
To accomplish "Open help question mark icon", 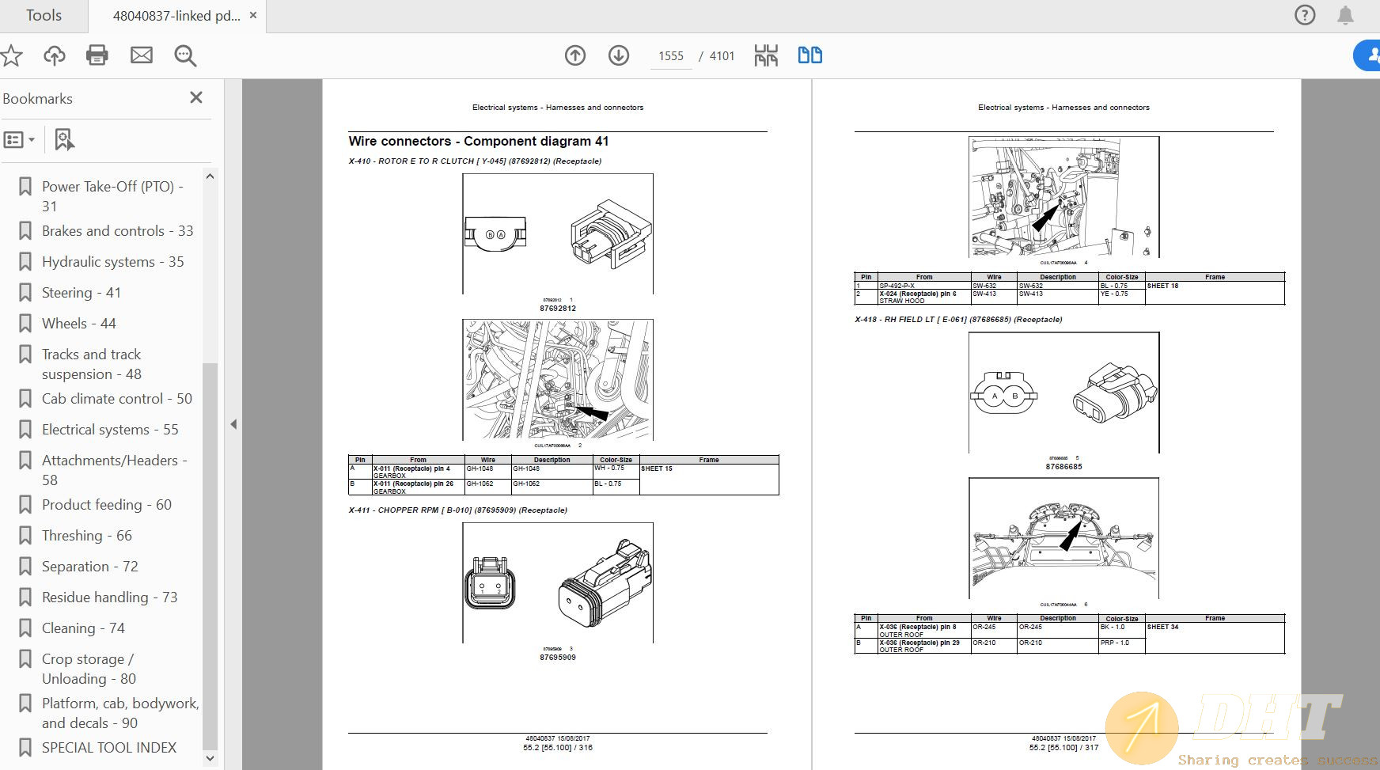I will point(1305,15).
